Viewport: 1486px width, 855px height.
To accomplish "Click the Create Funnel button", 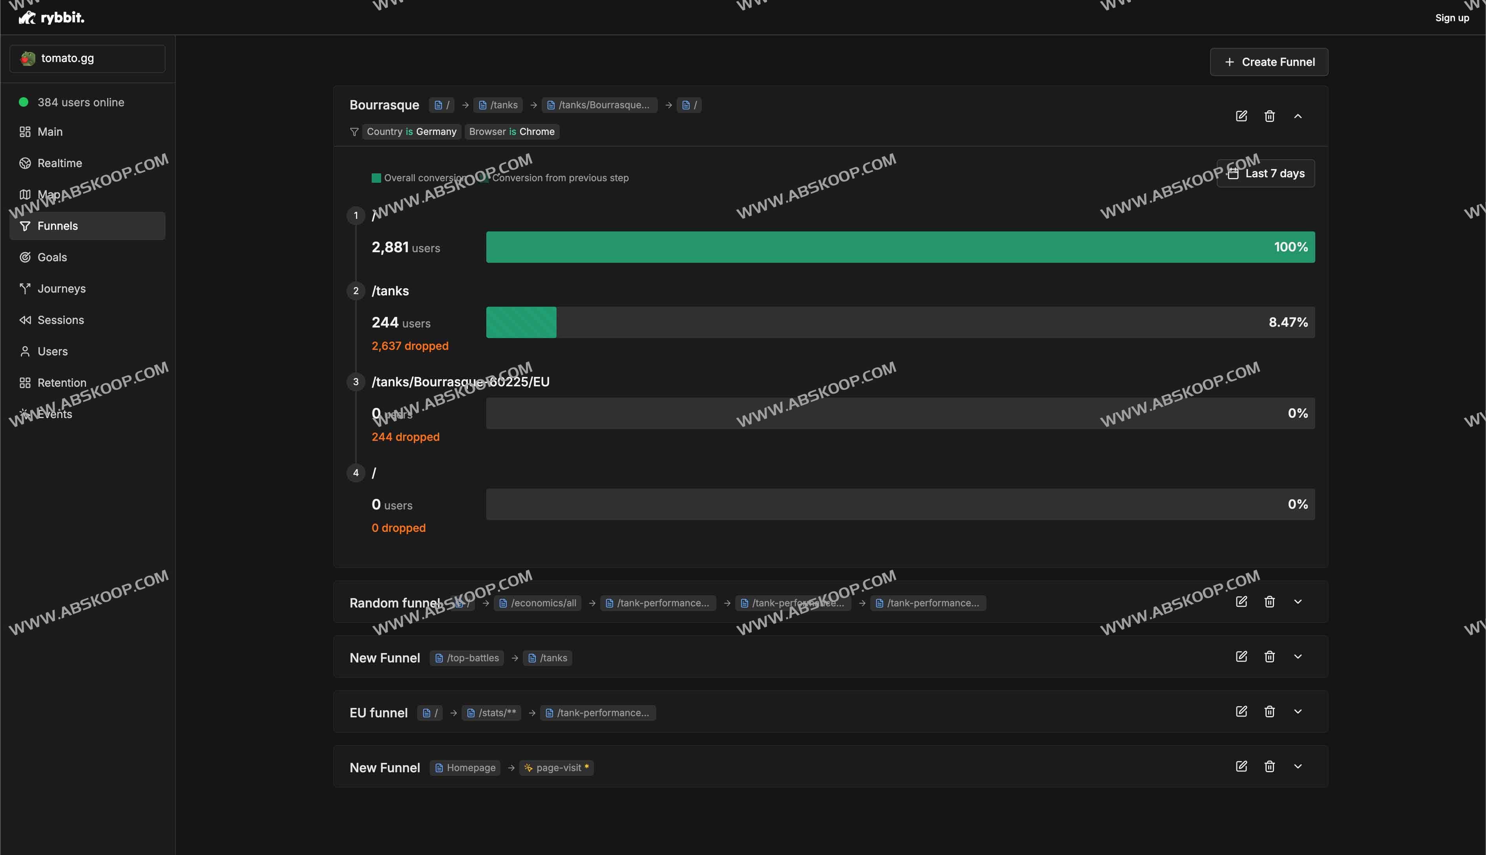I will click(1268, 62).
